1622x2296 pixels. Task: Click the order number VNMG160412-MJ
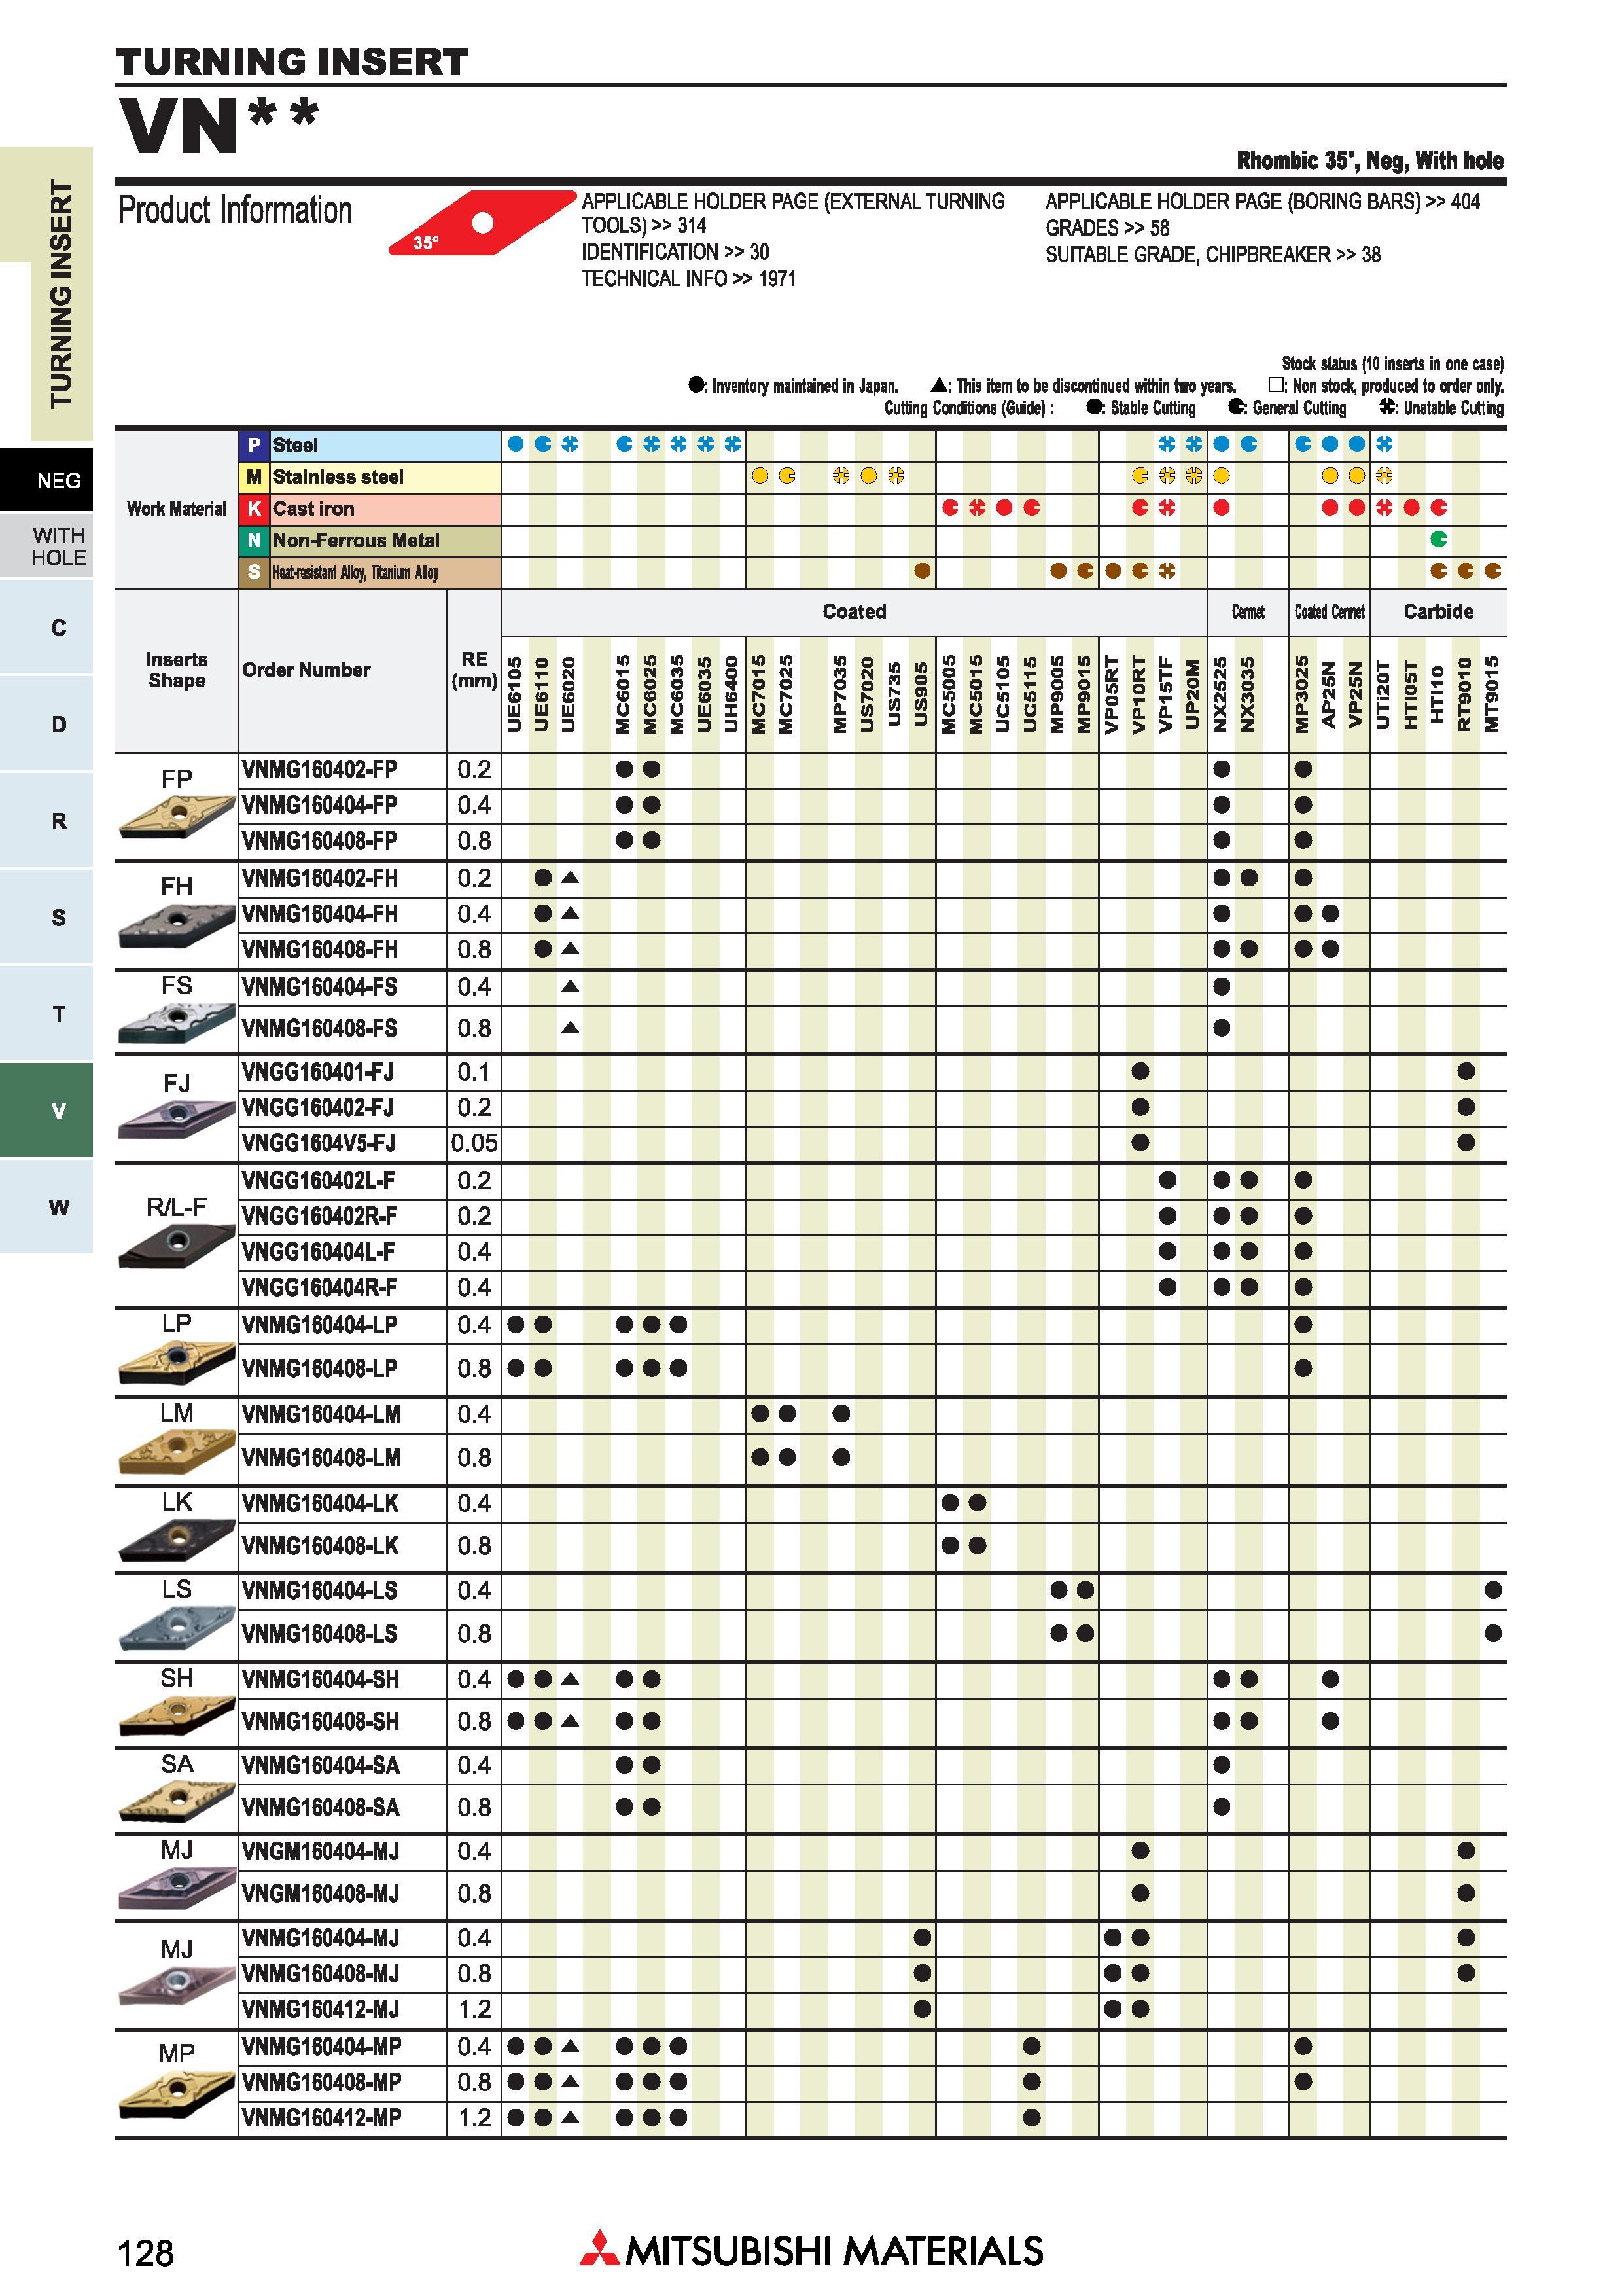[321, 2009]
